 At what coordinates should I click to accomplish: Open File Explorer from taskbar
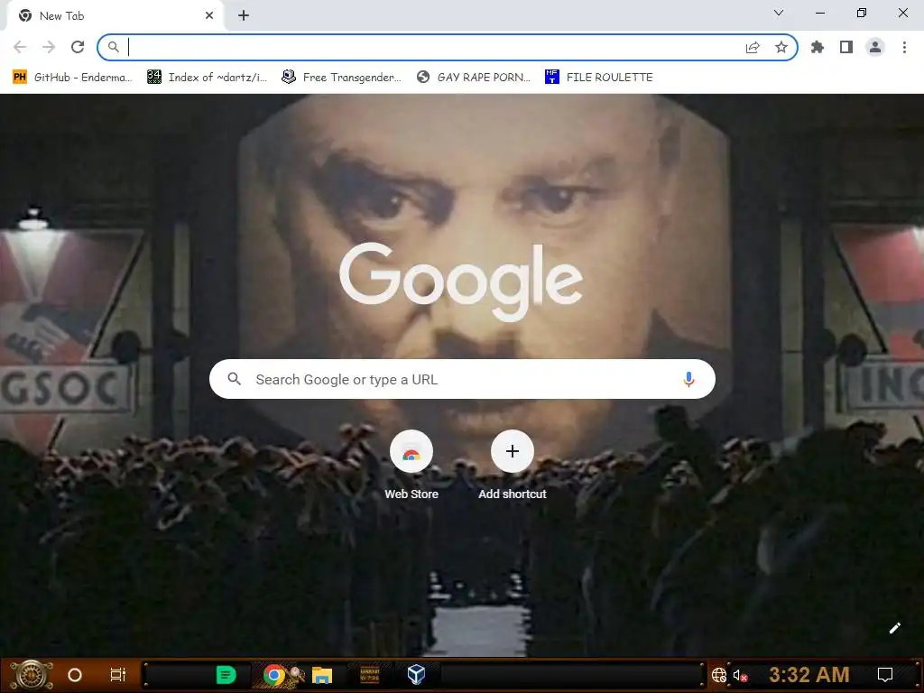[x=322, y=675]
